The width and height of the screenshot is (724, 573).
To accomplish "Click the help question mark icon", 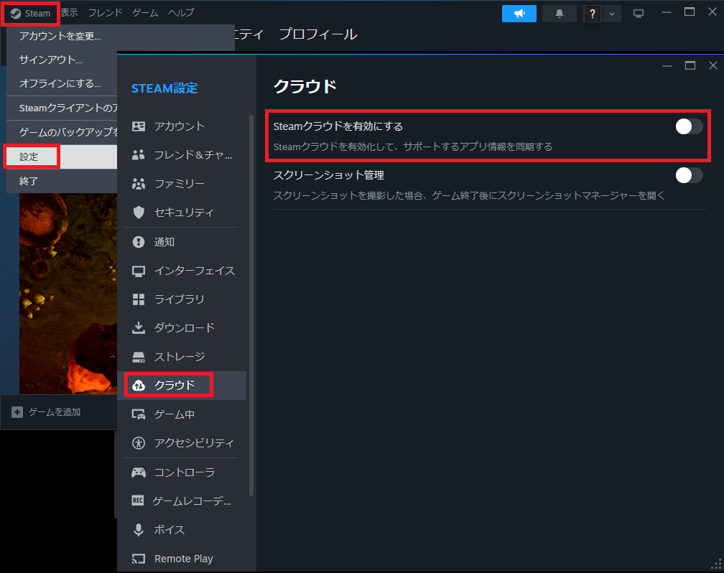I will point(593,14).
